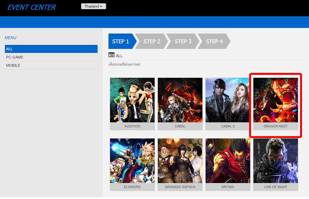Select the Cabal 2 game artwork

pyautogui.click(x=228, y=100)
